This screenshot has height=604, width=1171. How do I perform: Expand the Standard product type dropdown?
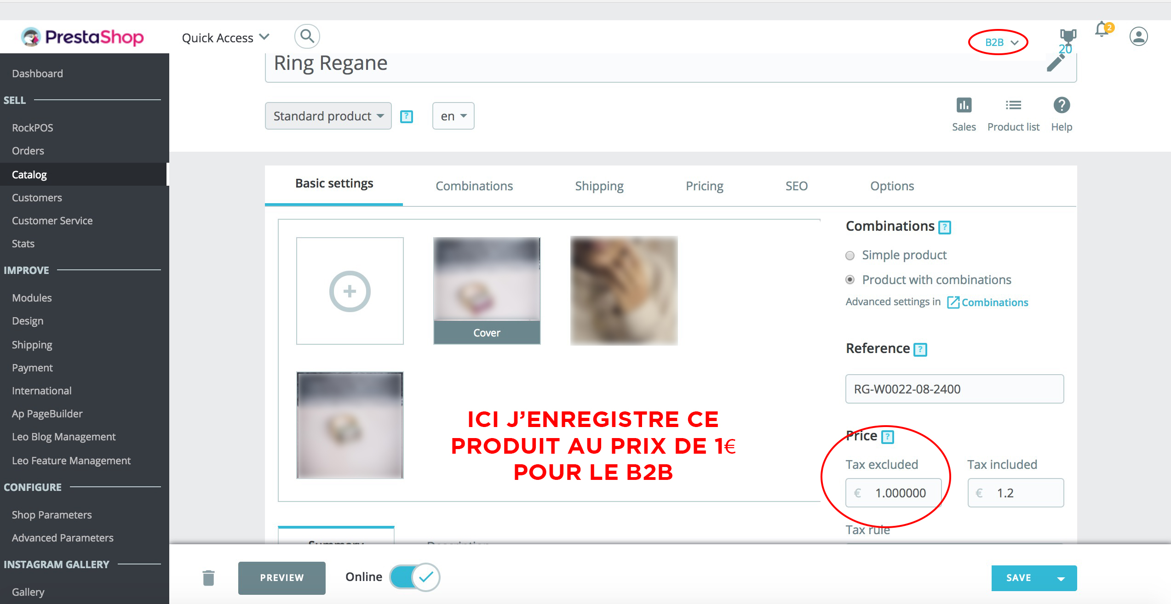[328, 116]
